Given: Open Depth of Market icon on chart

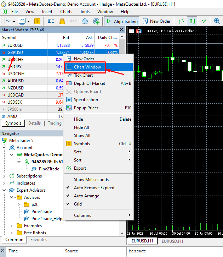Looking at the screenshot, I should [131, 31].
